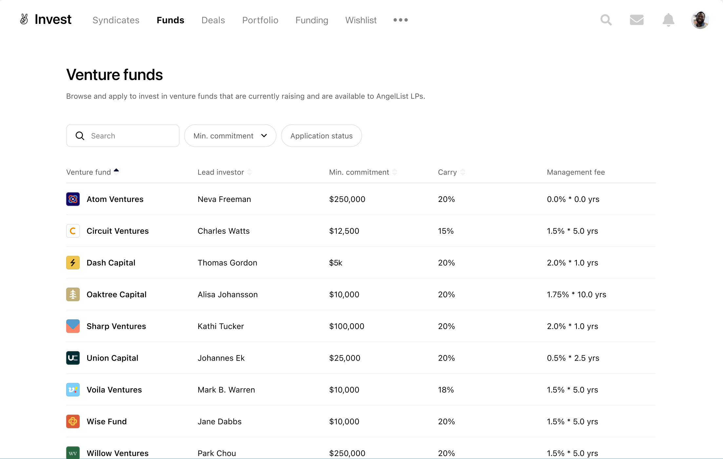Click the Circuit Ventures logo icon
Viewport: 723px width, 459px height.
point(73,231)
